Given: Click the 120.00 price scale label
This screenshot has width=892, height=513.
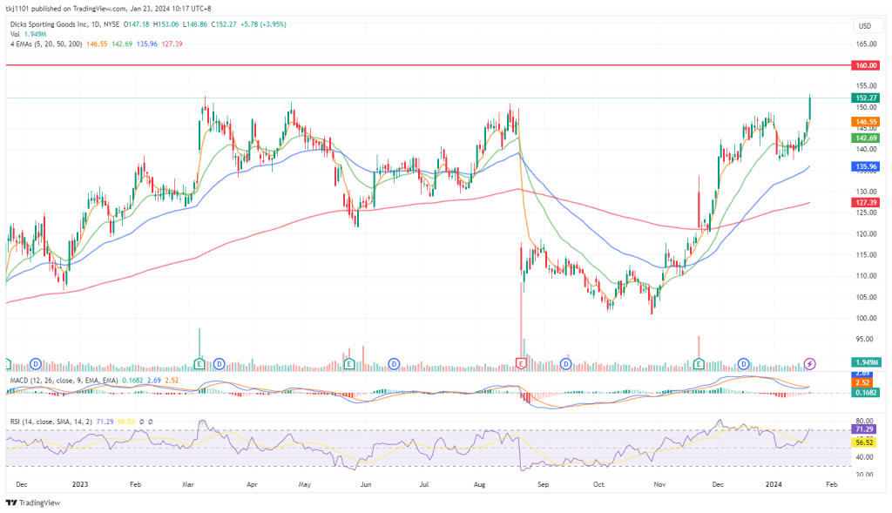Looking at the screenshot, I should click(867, 233).
